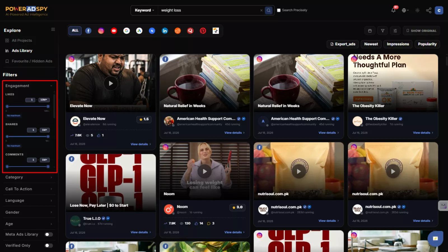Click the funnel filter icon
Viewport: 448px width, 252px height.
pyautogui.click(x=382, y=31)
